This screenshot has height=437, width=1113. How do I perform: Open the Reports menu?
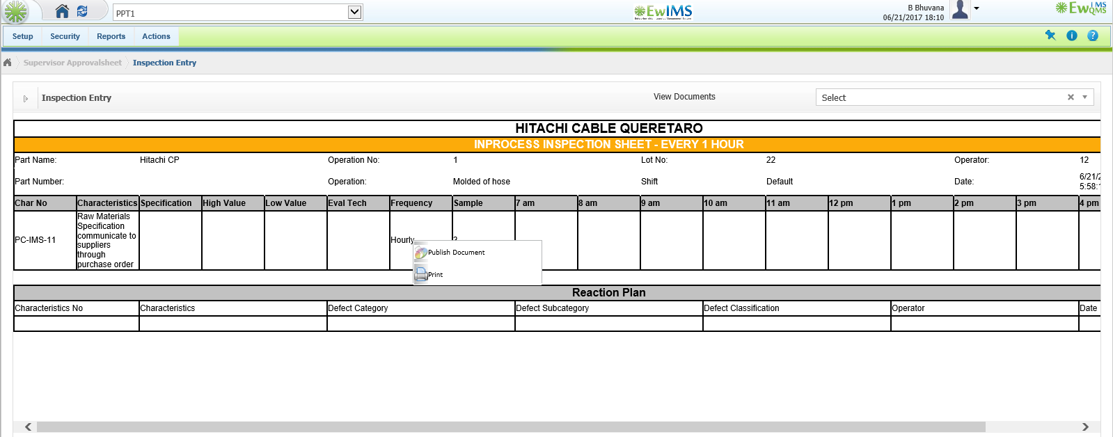[111, 36]
